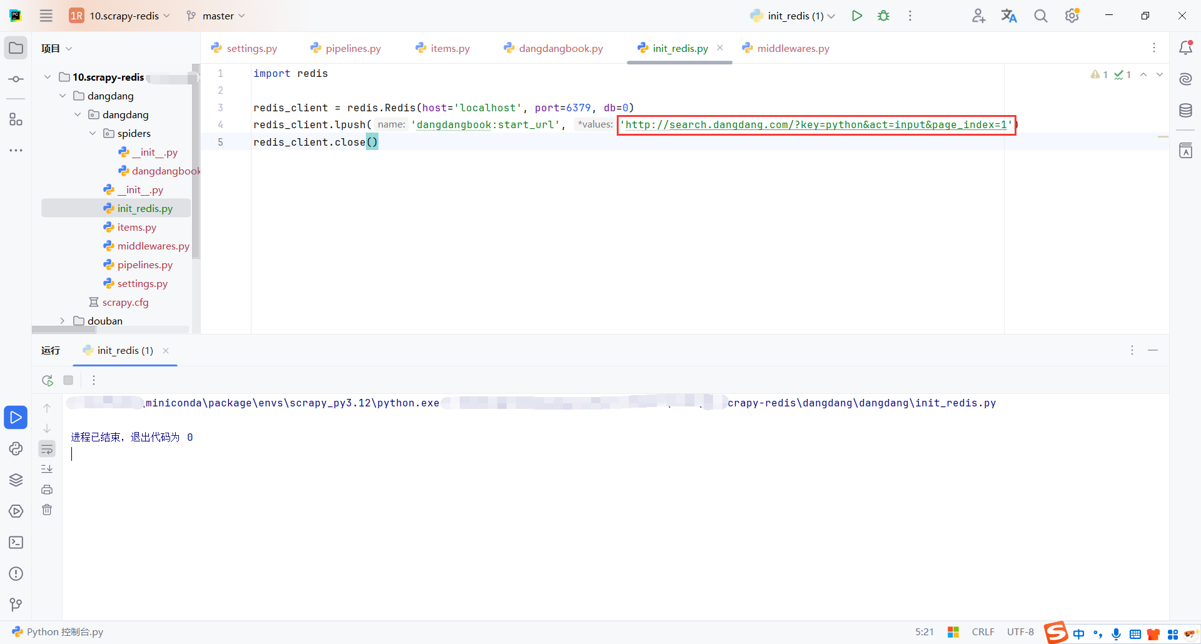Rerun init_redis in Run panel
This screenshot has width=1201, height=644.
(x=47, y=380)
